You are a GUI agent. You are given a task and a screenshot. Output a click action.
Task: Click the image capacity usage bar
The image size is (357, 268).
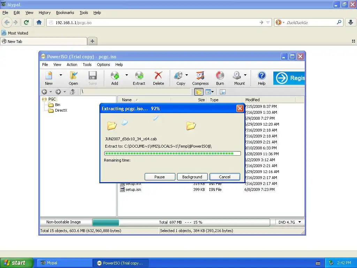click(181, 222)
